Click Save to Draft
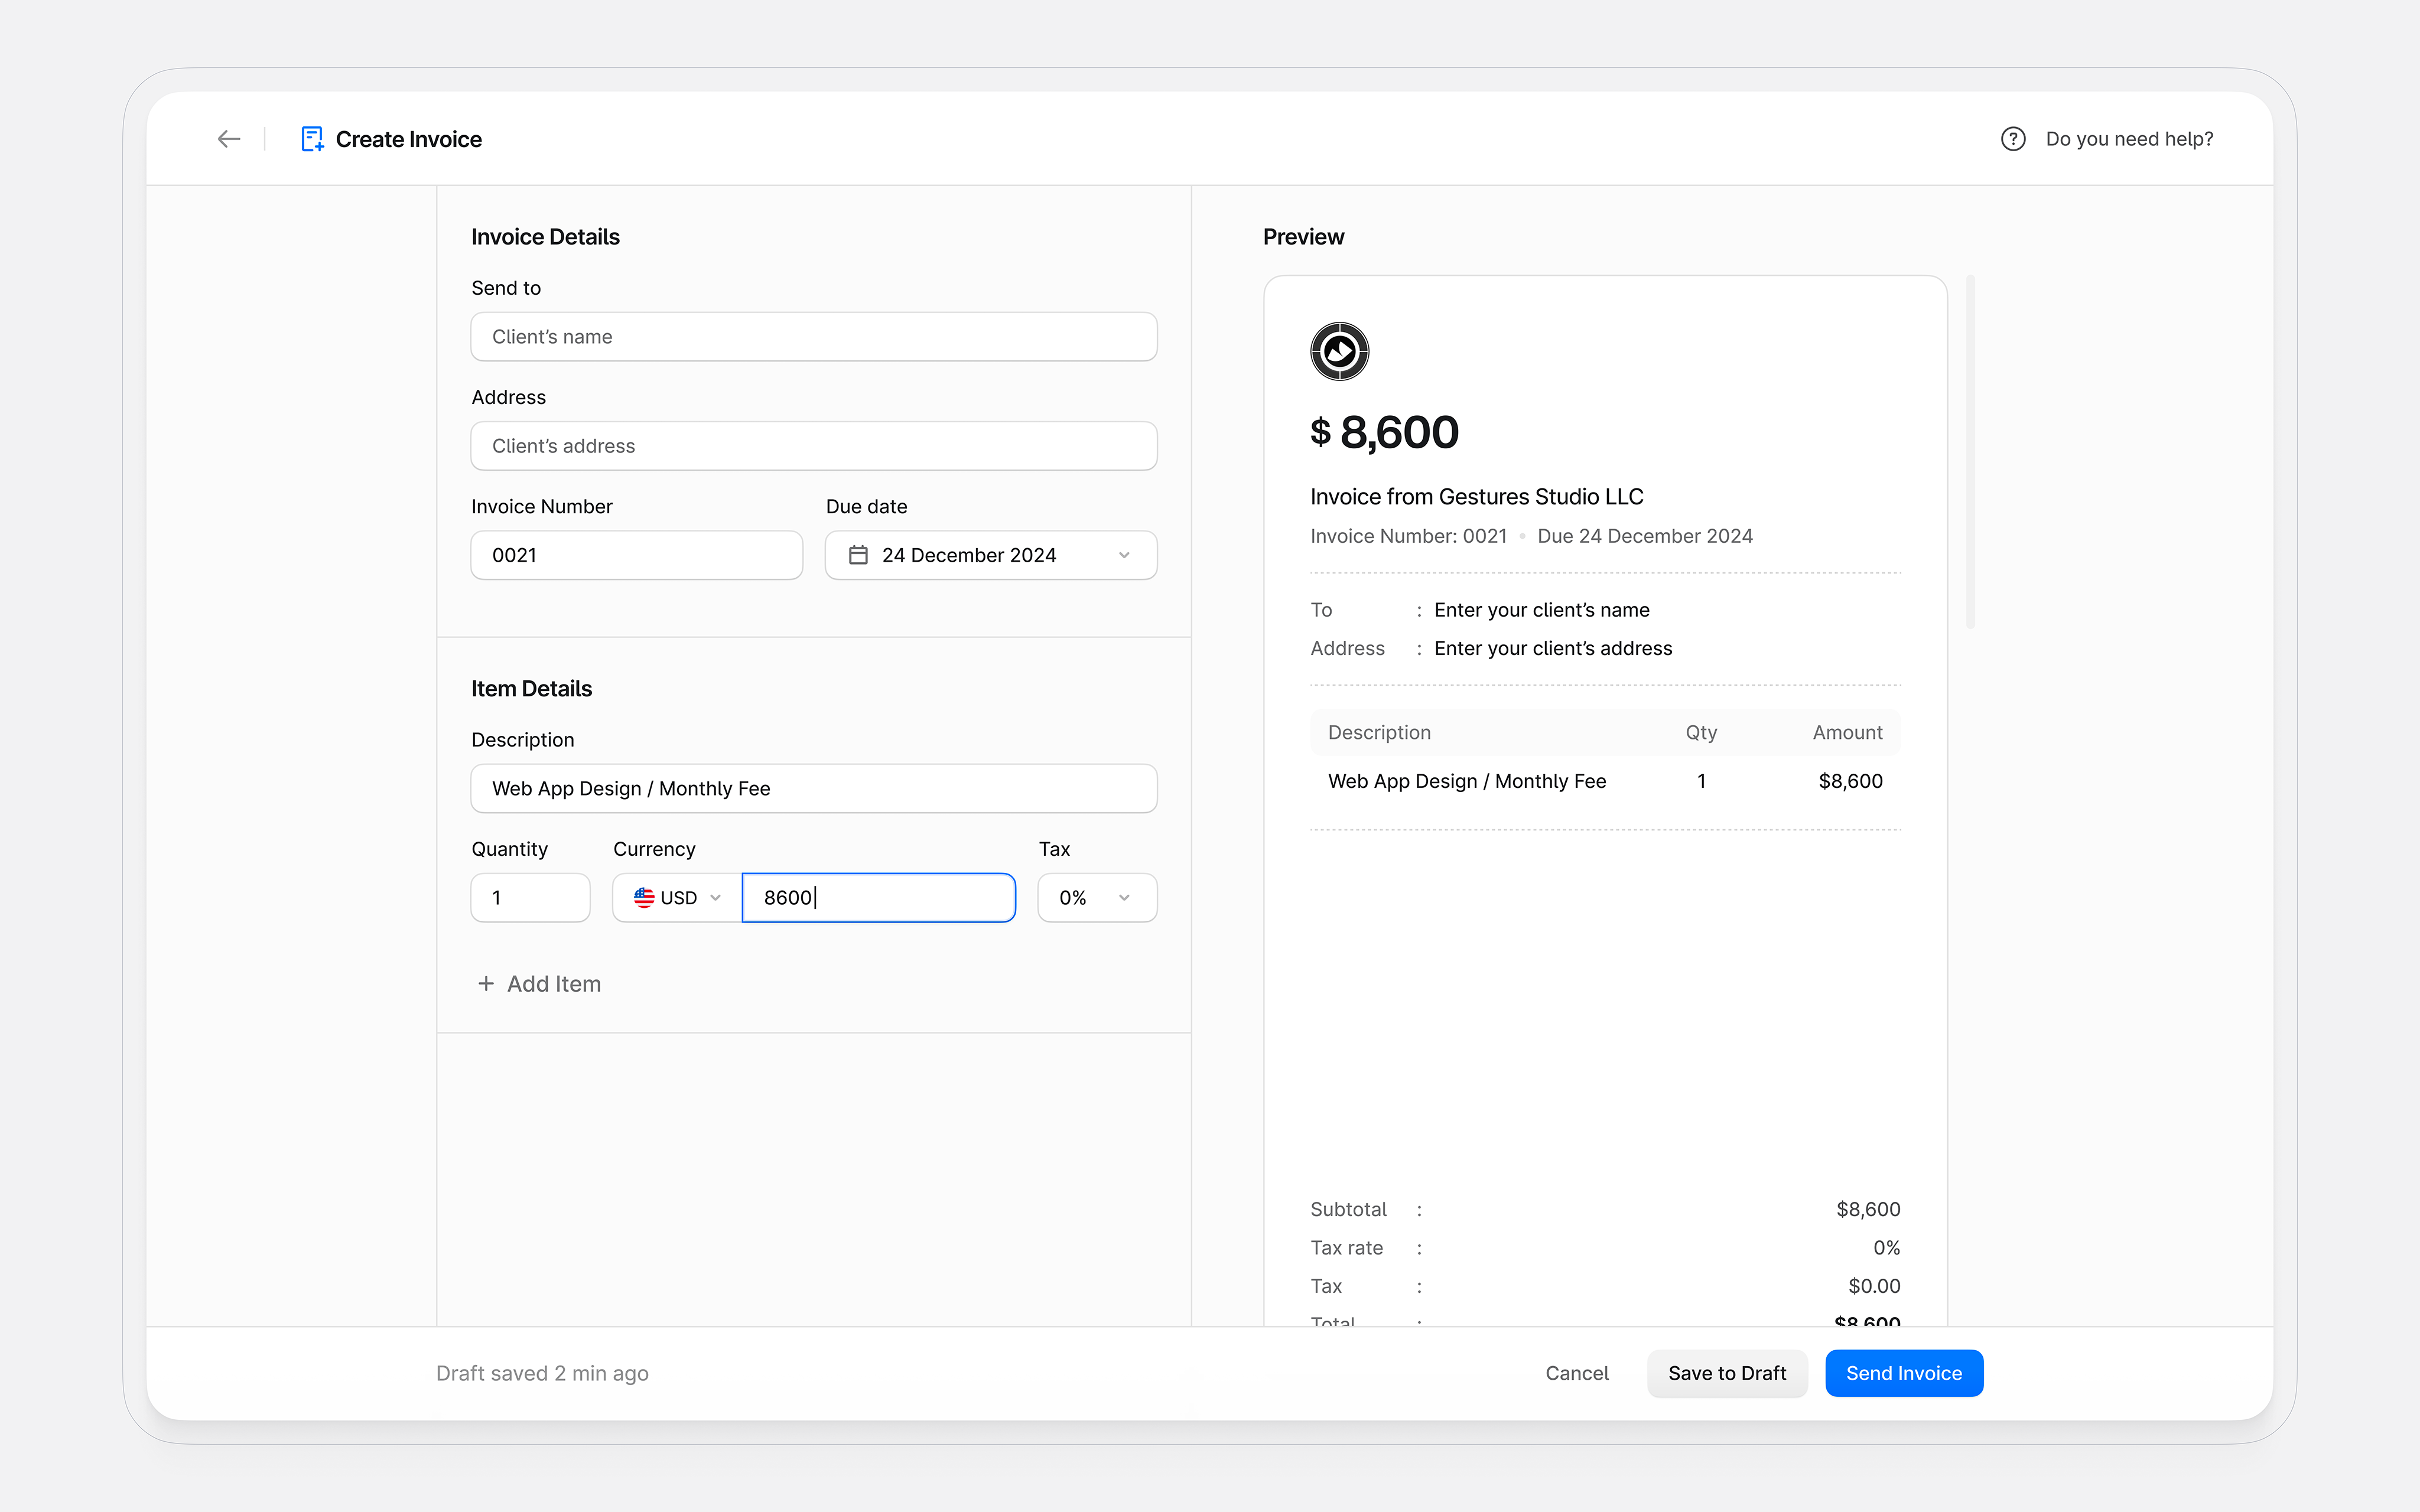Screen dimensions: 2420x1512 (1727, 1373)
